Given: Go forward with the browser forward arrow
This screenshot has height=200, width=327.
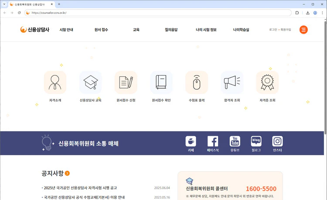Looking at the screenshot, I should (x=12, y=13).
